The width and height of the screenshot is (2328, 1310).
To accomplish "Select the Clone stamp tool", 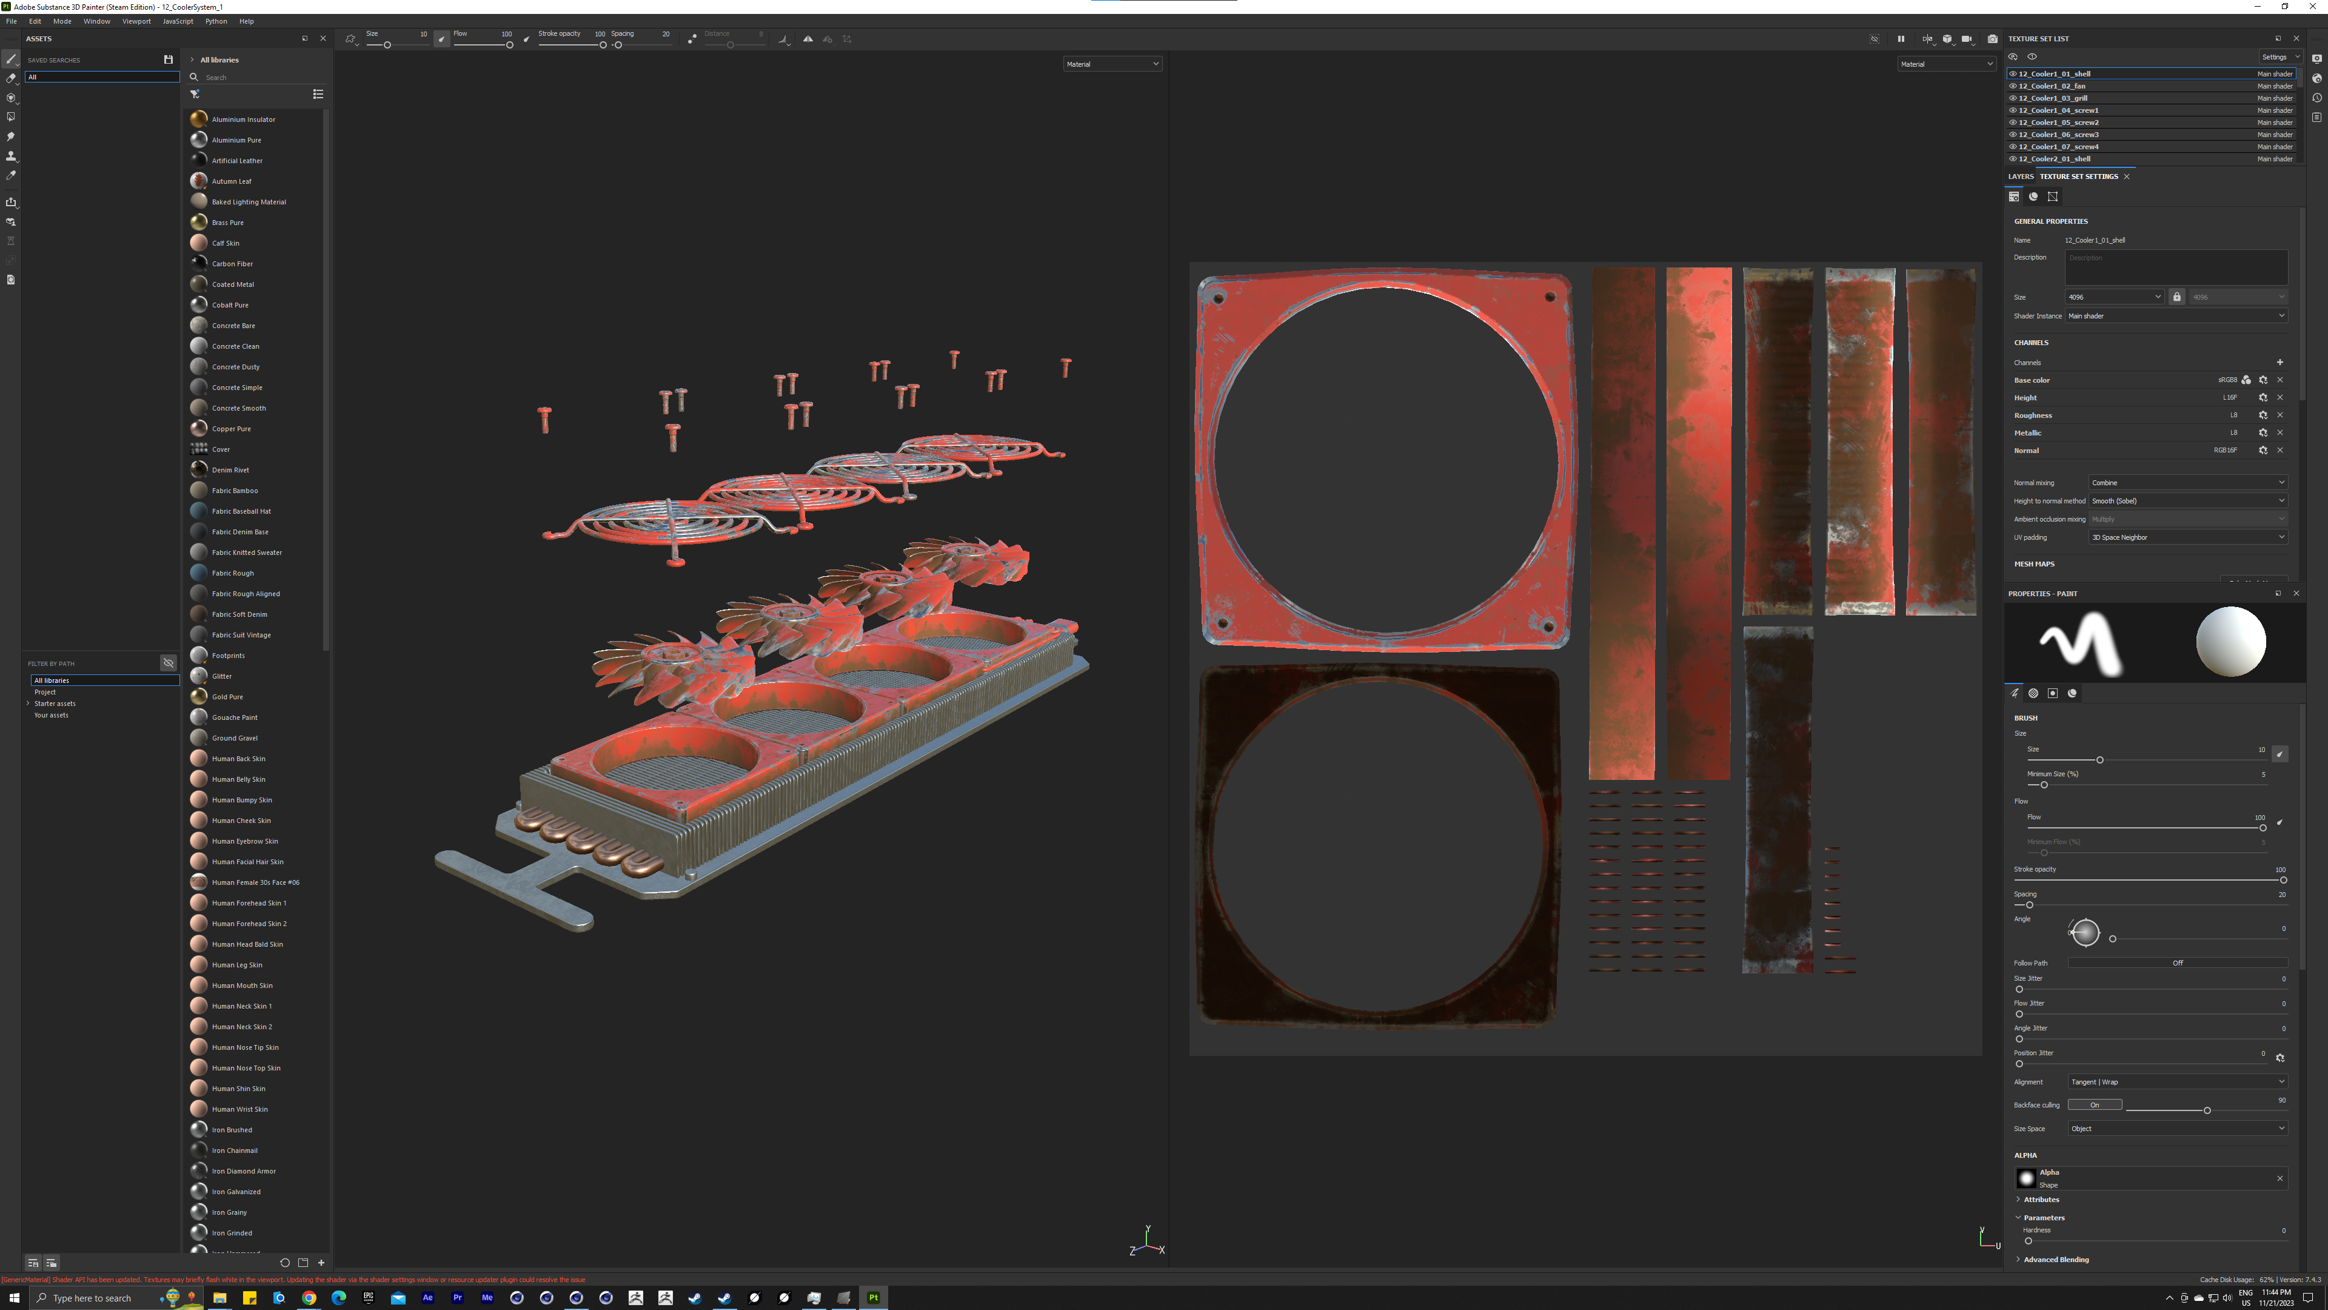I will point(11,156).
